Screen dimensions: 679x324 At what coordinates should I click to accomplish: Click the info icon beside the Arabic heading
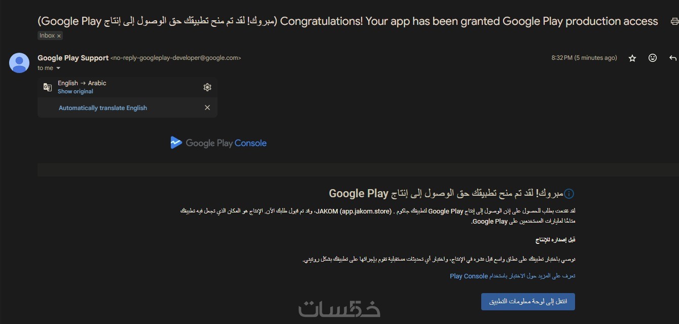tap(569, 194)
